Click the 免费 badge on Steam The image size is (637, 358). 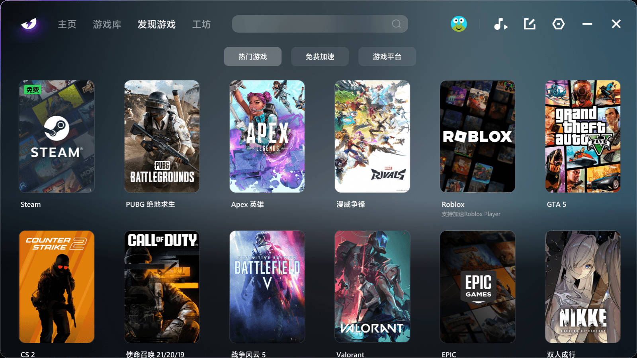[33, 90]
